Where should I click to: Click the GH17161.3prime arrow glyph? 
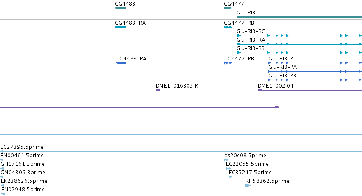(x=2, y=168)
